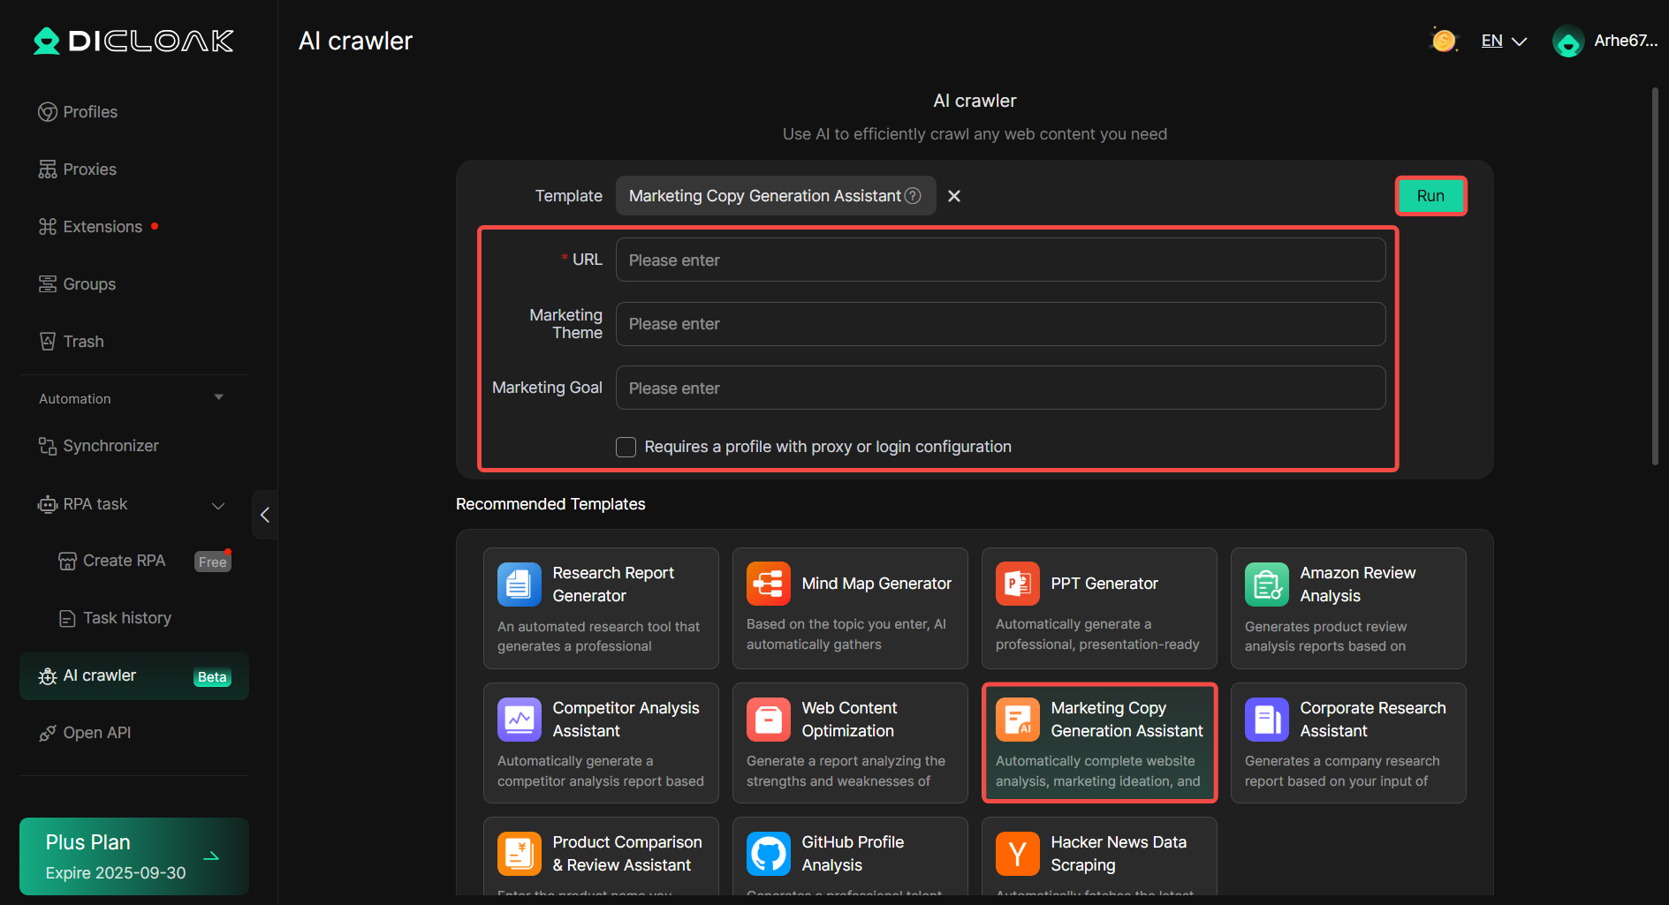Select the Corporate Research Assistant template
Screen dimensions: 1669x905
[x=1348, y=743]
